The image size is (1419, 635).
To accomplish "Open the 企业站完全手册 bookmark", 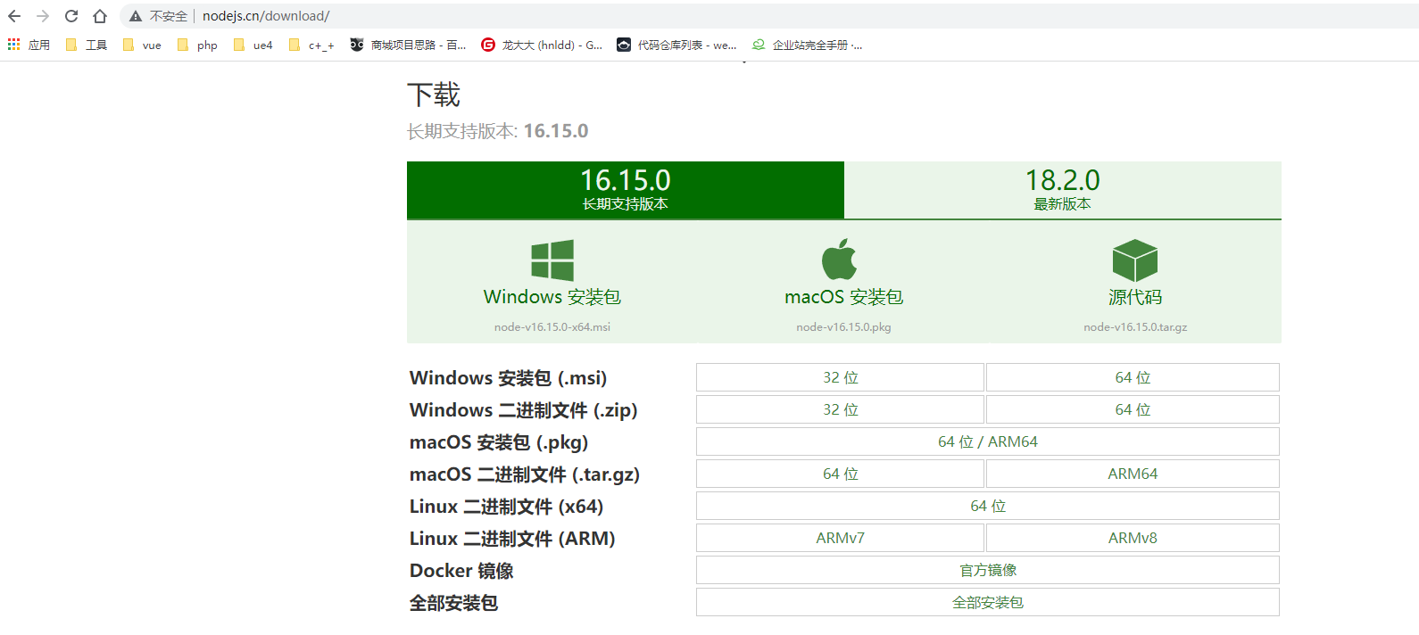I will pyautogui.click(x=808, y=45).
